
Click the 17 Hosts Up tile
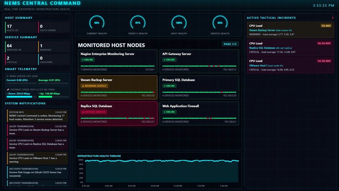21,27
